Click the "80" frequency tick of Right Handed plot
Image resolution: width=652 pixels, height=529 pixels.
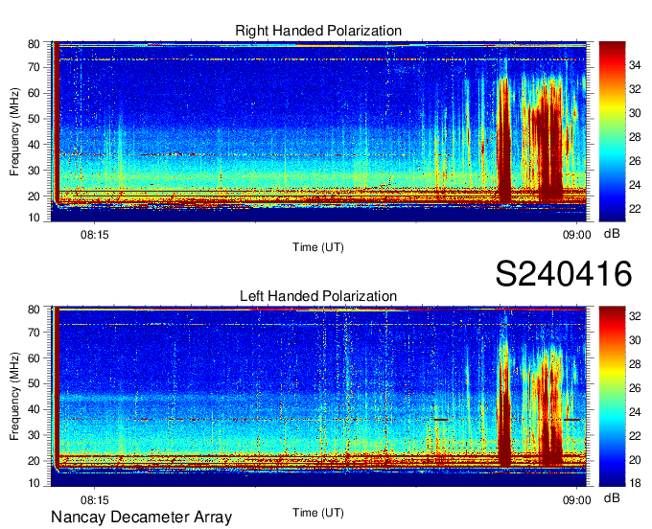[x=35, y=44]
